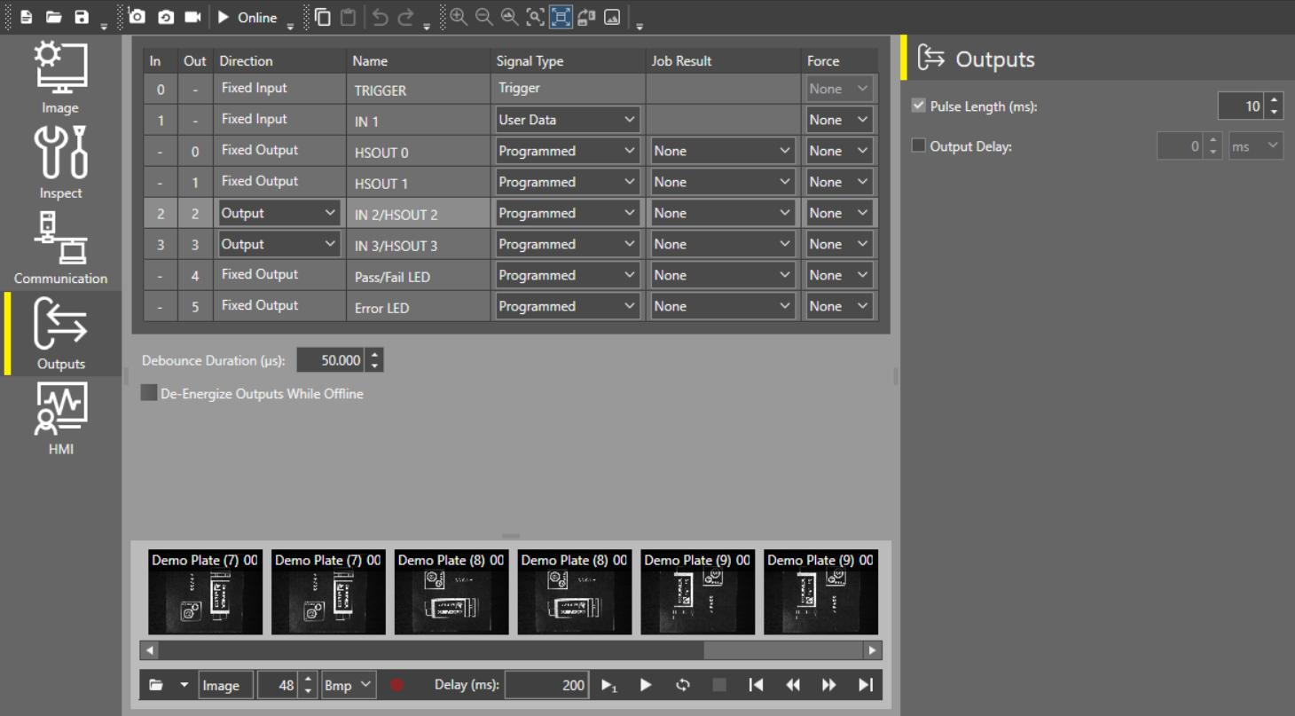The width and height of the screenshot is (1295, 716).
Task: Undo the last action
Action: pos(381,17)
